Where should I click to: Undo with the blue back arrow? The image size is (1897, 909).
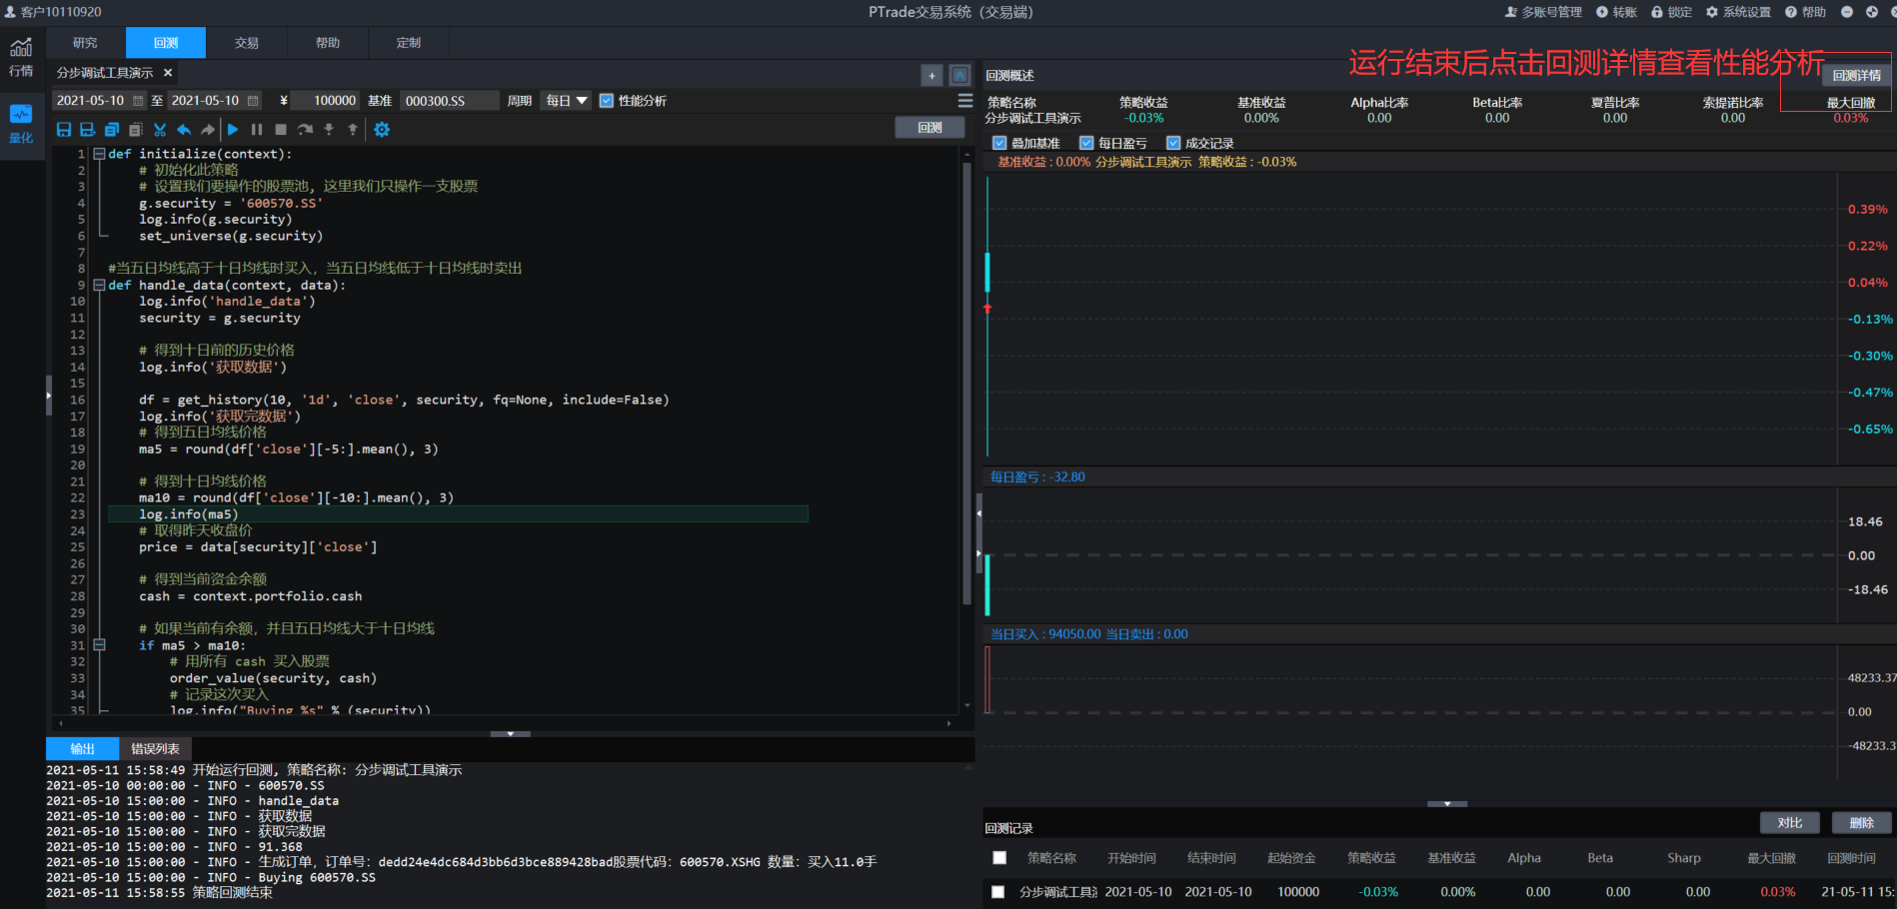tap(184, 129)
